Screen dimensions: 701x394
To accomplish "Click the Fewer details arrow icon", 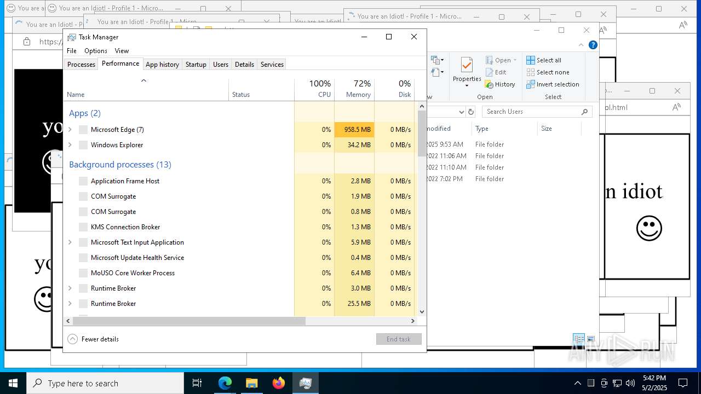I will click(x=72, y=339).
